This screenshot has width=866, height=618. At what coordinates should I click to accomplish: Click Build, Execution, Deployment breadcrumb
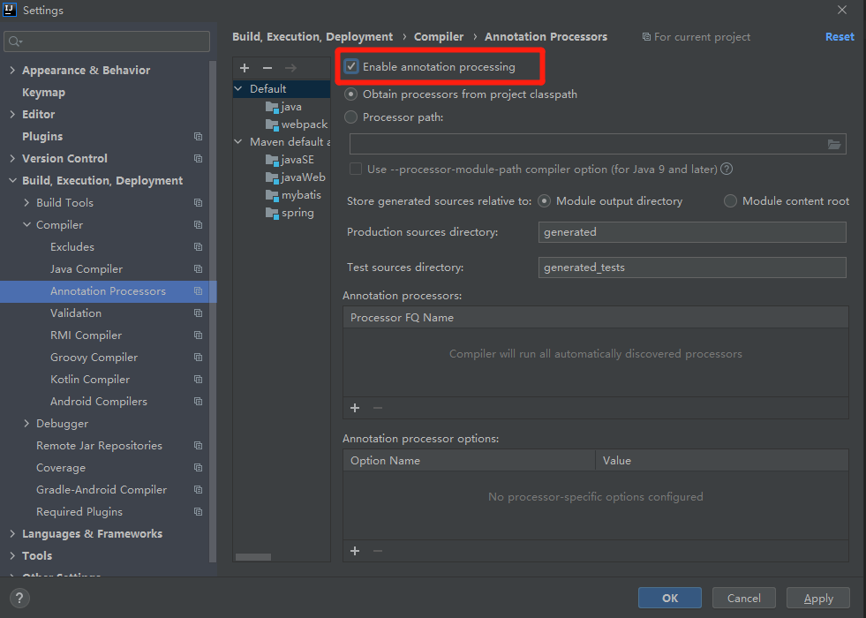(x=313, y=37)
